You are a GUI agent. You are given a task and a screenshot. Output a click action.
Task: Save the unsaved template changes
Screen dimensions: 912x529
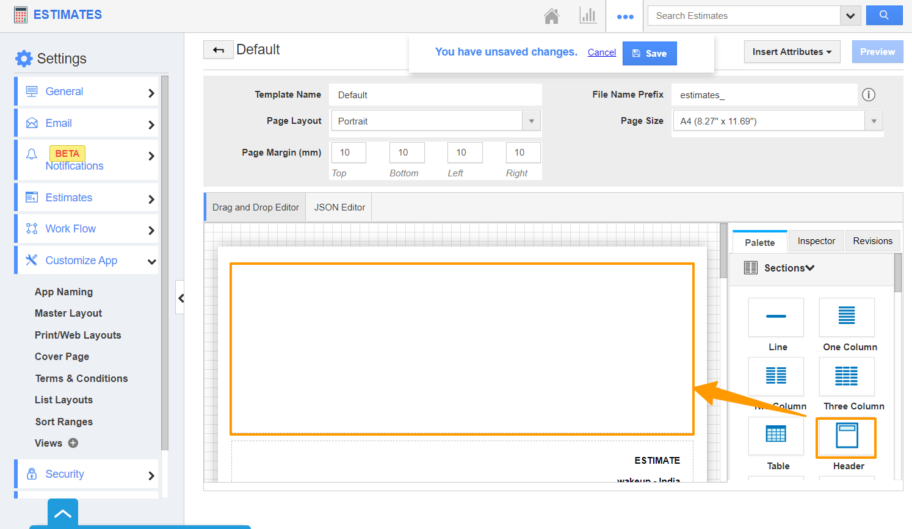click(650, 54)
